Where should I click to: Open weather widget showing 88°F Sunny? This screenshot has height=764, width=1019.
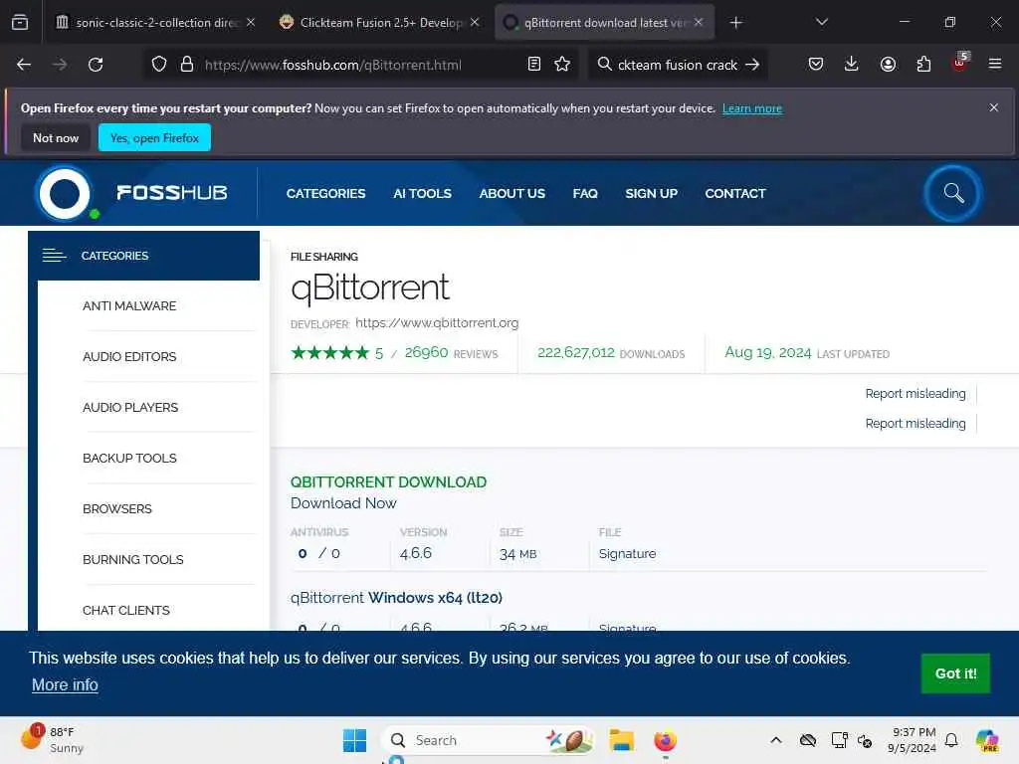click(52, 740)
